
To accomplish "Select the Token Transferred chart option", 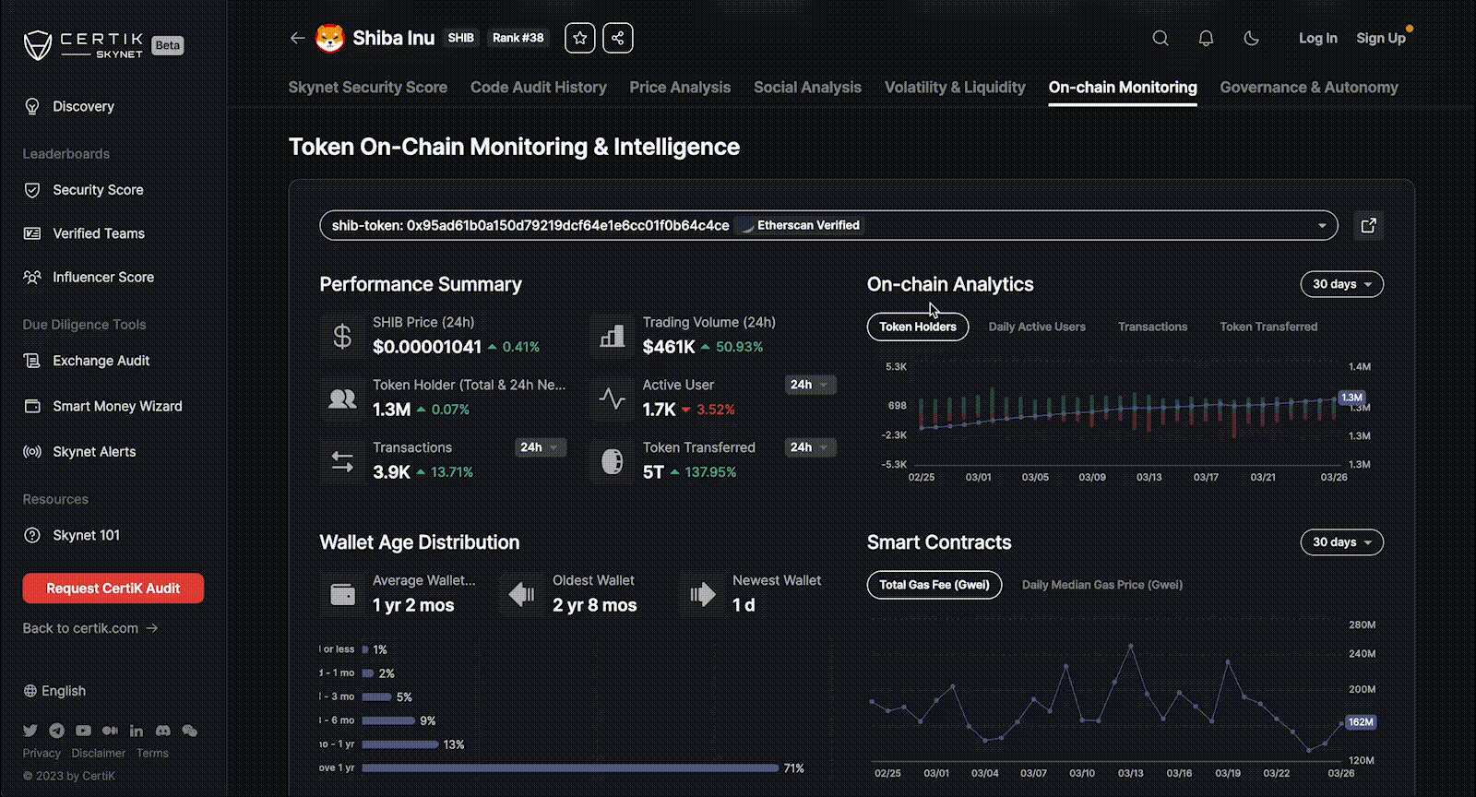I will pos(1268,327).
